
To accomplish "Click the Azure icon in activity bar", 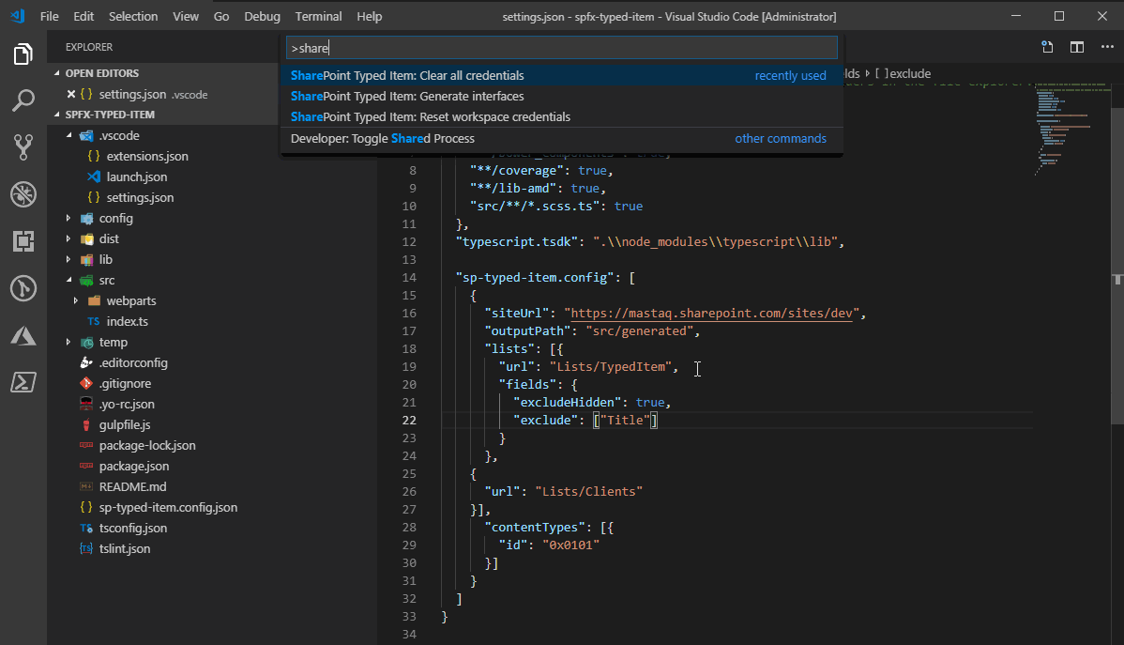I will 23,335.
